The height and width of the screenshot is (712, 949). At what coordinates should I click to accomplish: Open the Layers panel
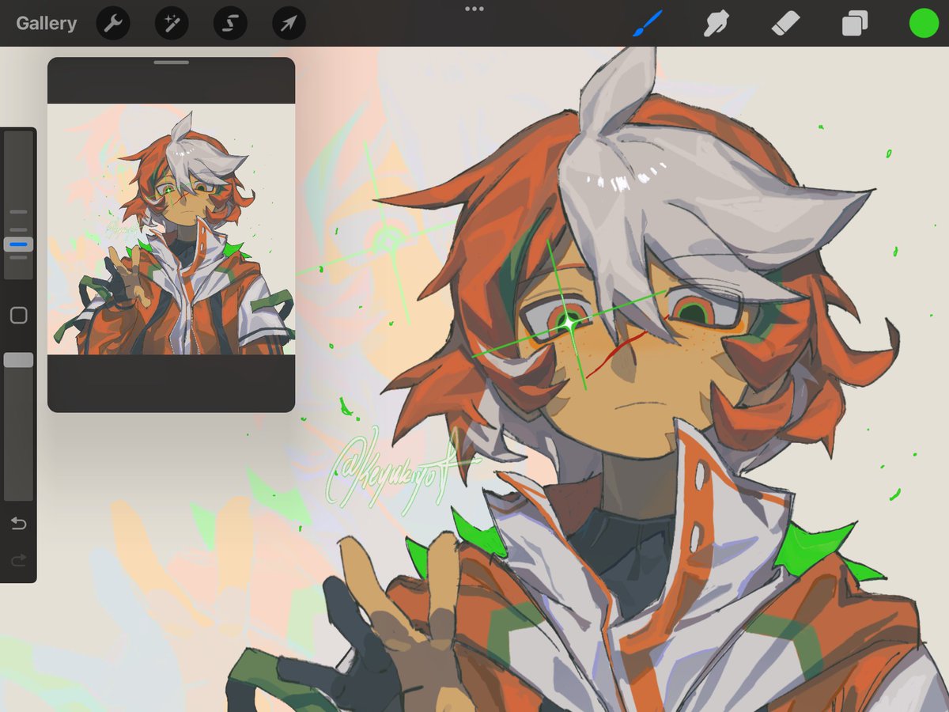(855, 23)
